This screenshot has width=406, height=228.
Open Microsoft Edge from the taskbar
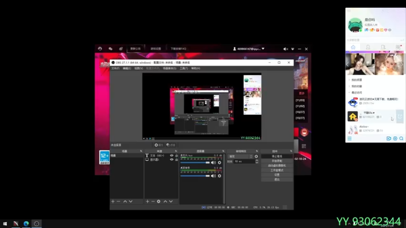(26, 223)
